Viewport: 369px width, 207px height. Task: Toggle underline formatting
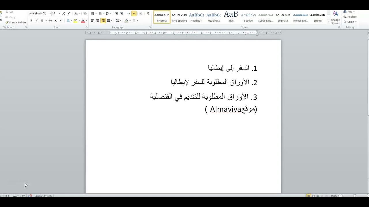42,21
